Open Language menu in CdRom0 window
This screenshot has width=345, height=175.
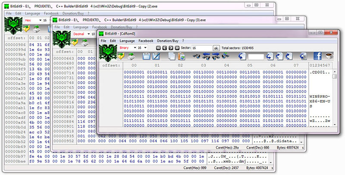coord(127,41)
